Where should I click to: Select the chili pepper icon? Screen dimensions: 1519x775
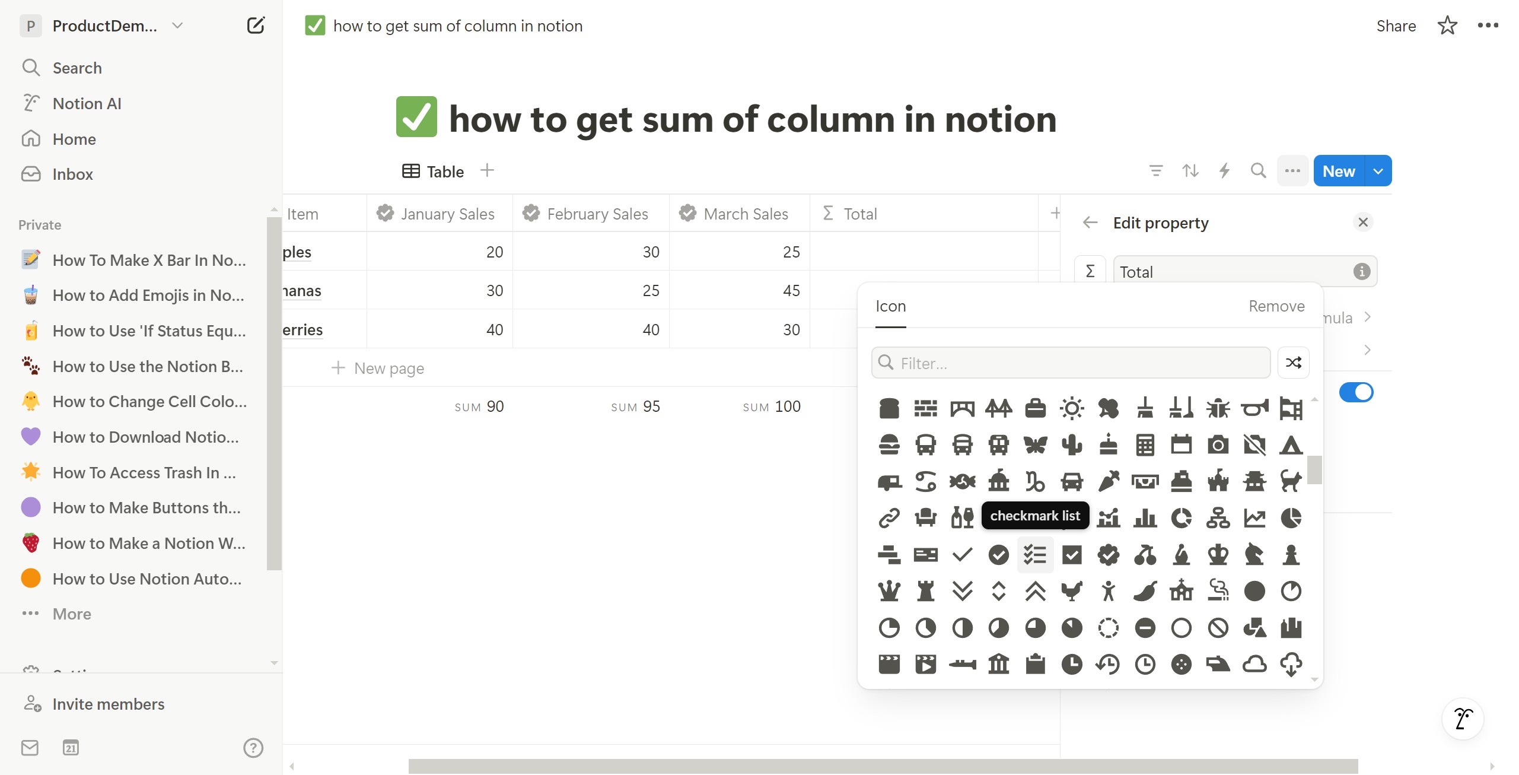tap(1145, 591)
